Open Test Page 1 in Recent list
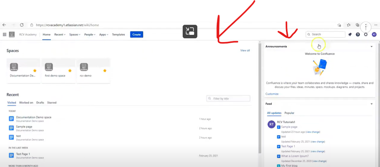The image size is (380, 167). (x=23, y=154)
